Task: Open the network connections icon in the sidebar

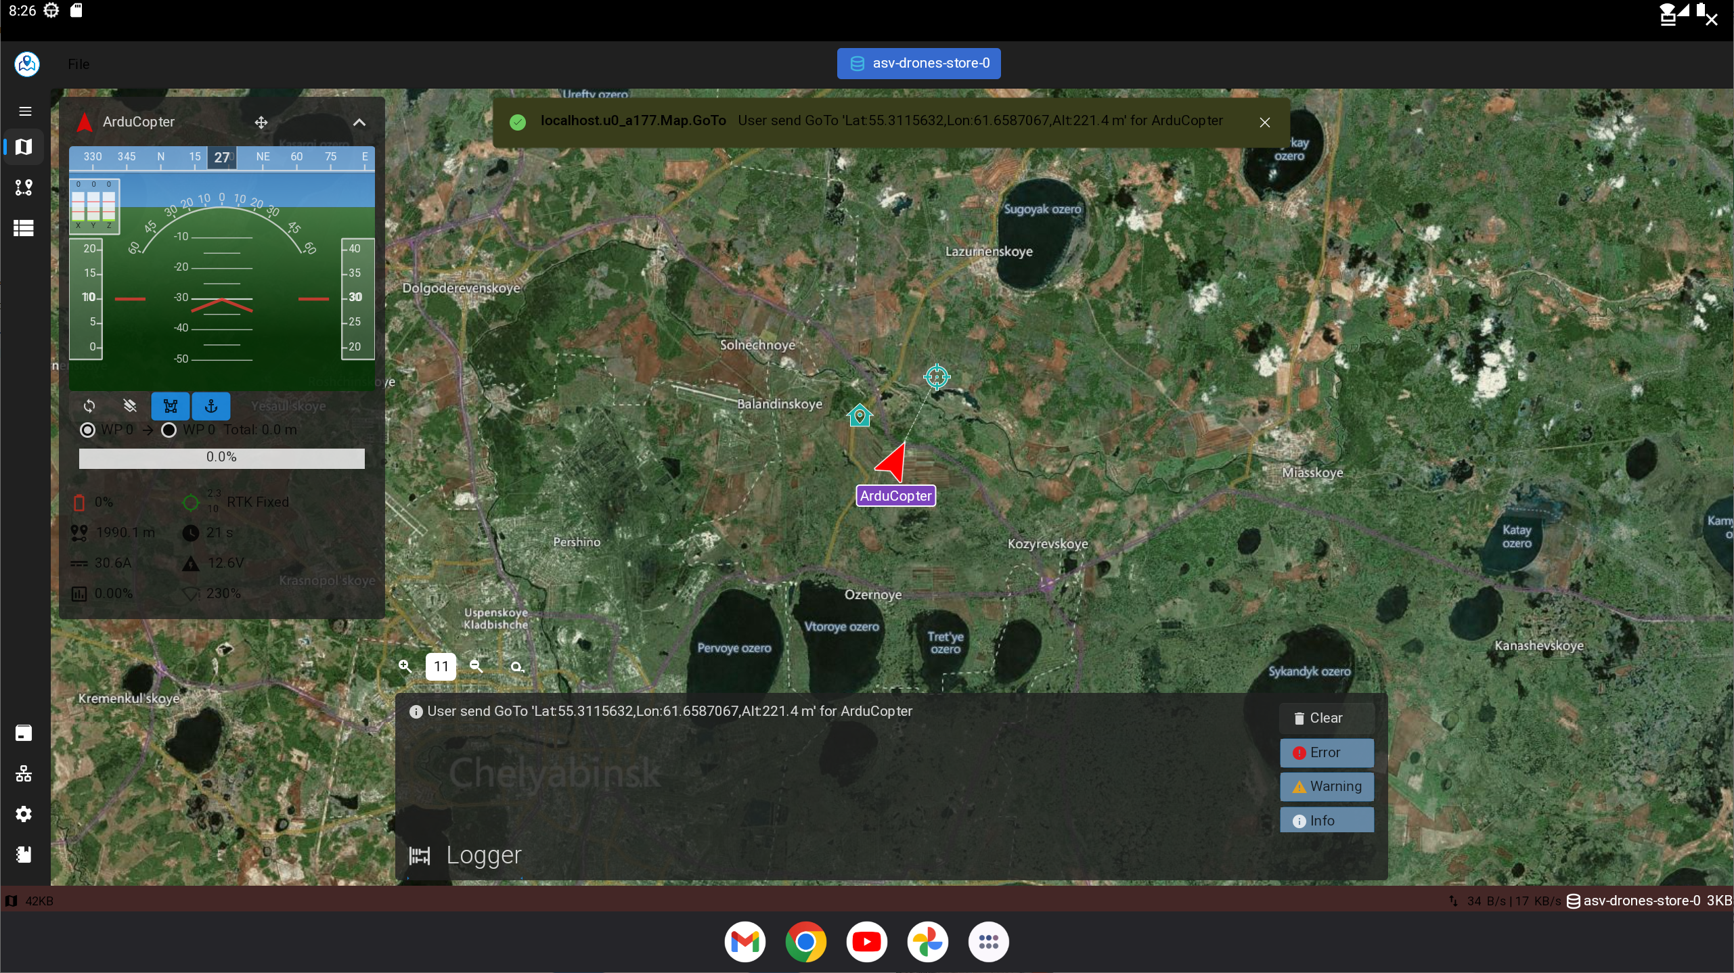Action: click(24, 773)
